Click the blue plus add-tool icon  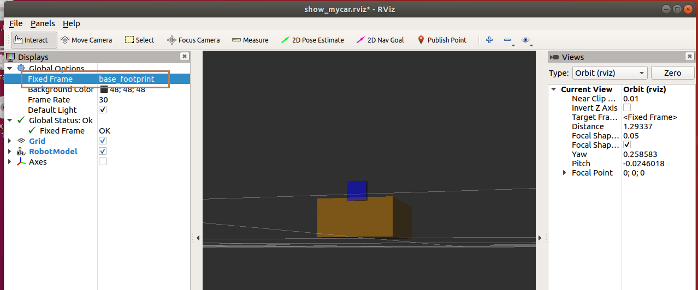[x=489, y=40]
